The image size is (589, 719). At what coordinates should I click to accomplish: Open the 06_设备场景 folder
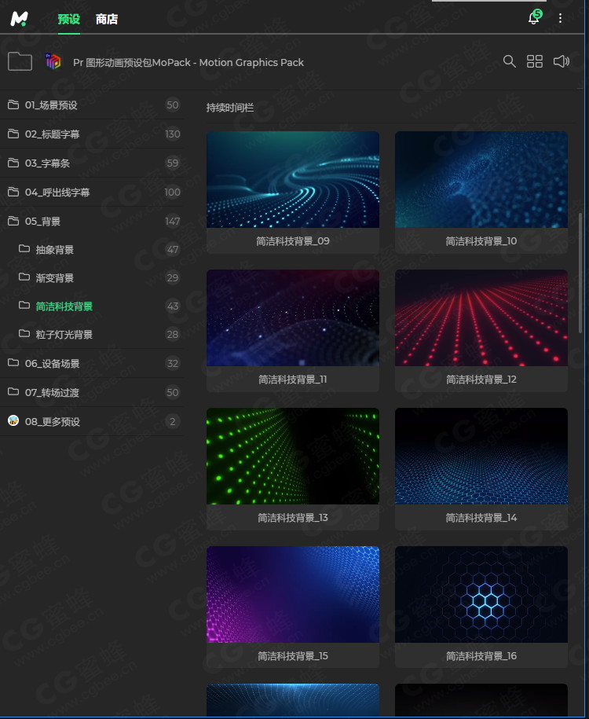pos(92,363)
